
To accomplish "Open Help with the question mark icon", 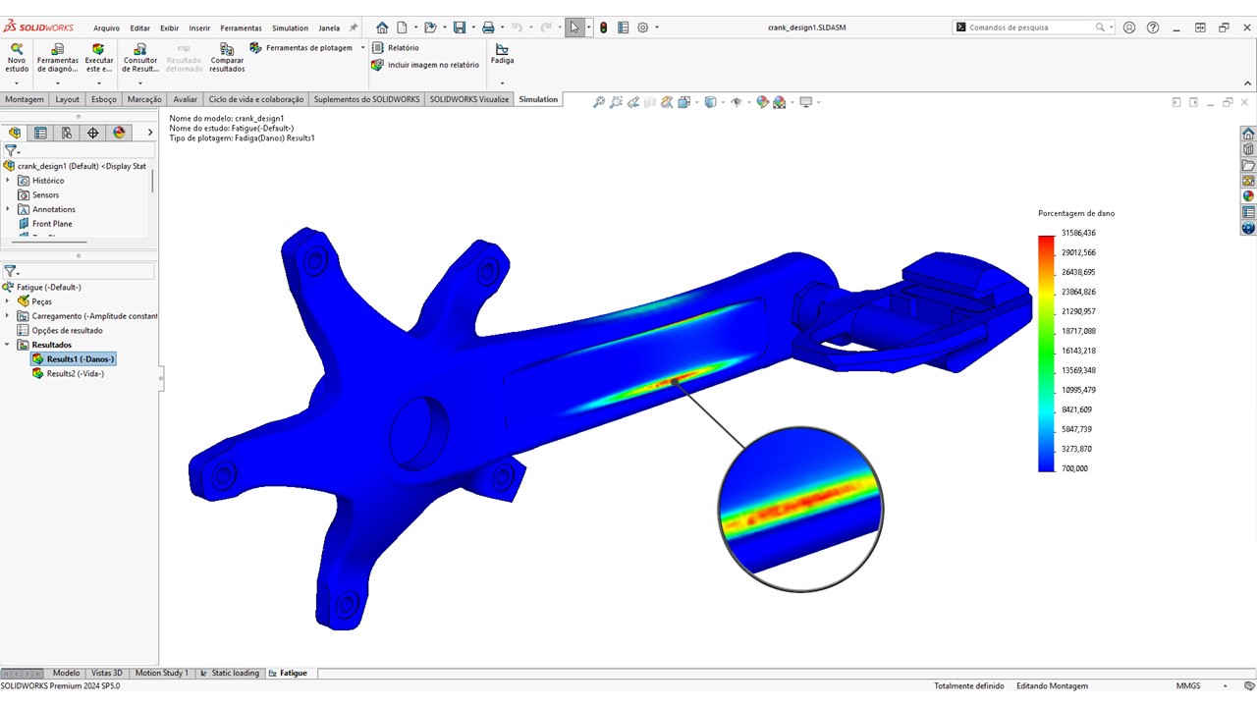I will point(1153,27).
